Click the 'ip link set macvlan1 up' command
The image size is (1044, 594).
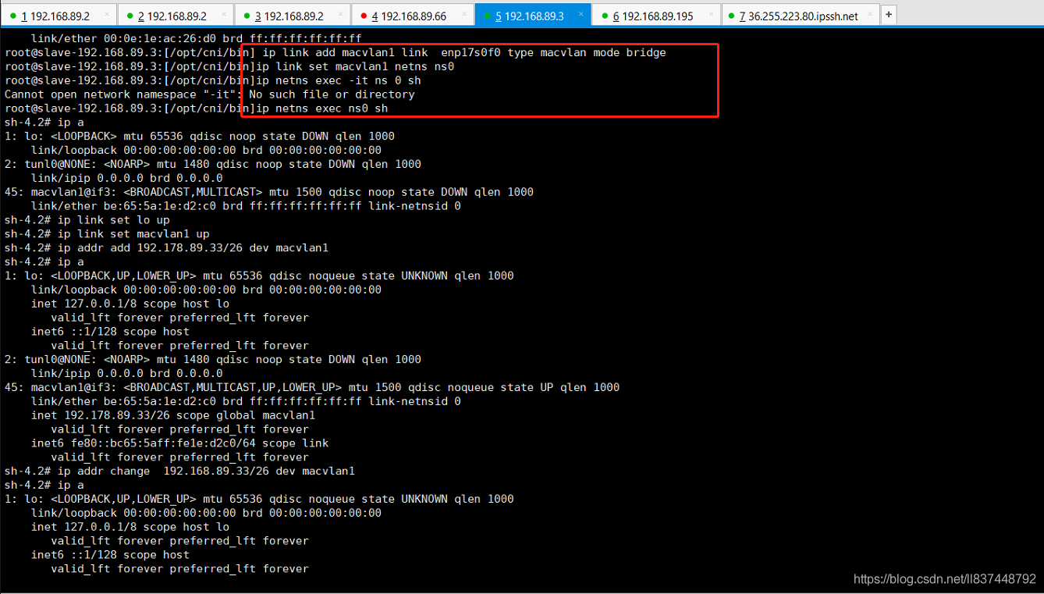133,234
